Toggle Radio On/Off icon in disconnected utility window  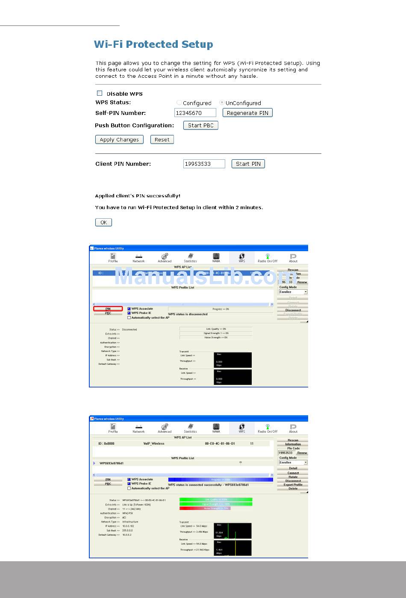tap(268, 258)
